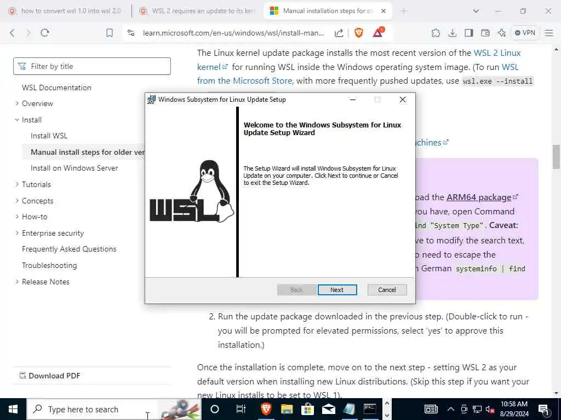Screen dimensions: 561x420
Task: Open the browser hamburger menu
Action: pos(549,33)
